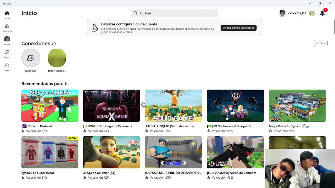Open the Juego de Calamar [S3] thumbnail
This screenshot has height=188, width=335.
click(x=111, y=152)
